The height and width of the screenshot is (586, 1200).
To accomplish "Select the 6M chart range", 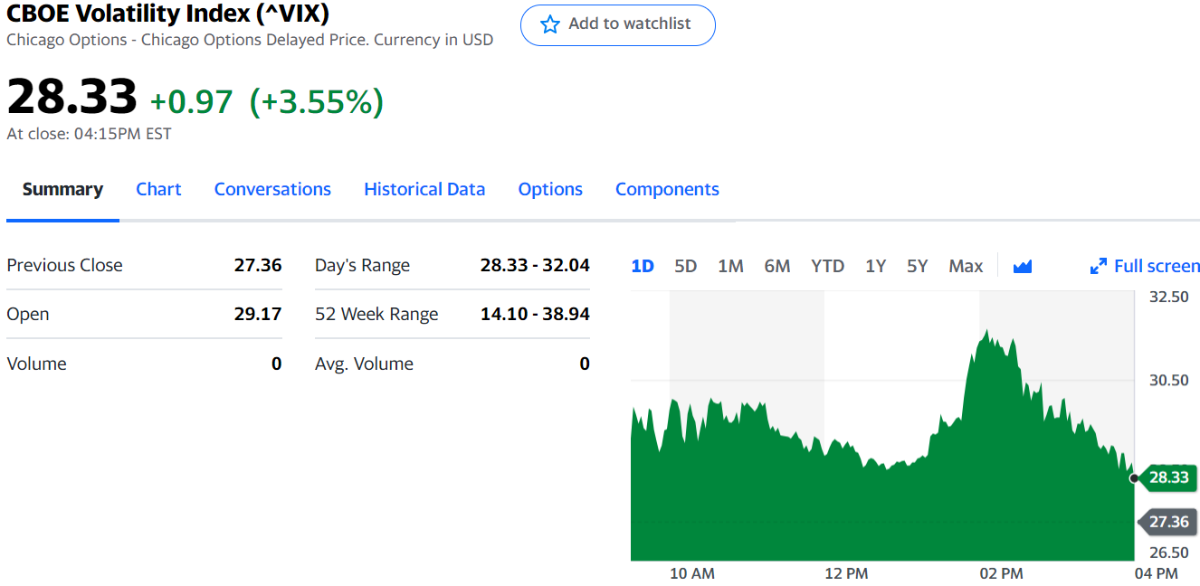I will tap(777, 266).
